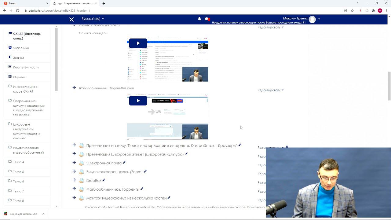Screen dimensions: 391x220
Task: Play the mail.ru video
Action: [x=138, y=43]
